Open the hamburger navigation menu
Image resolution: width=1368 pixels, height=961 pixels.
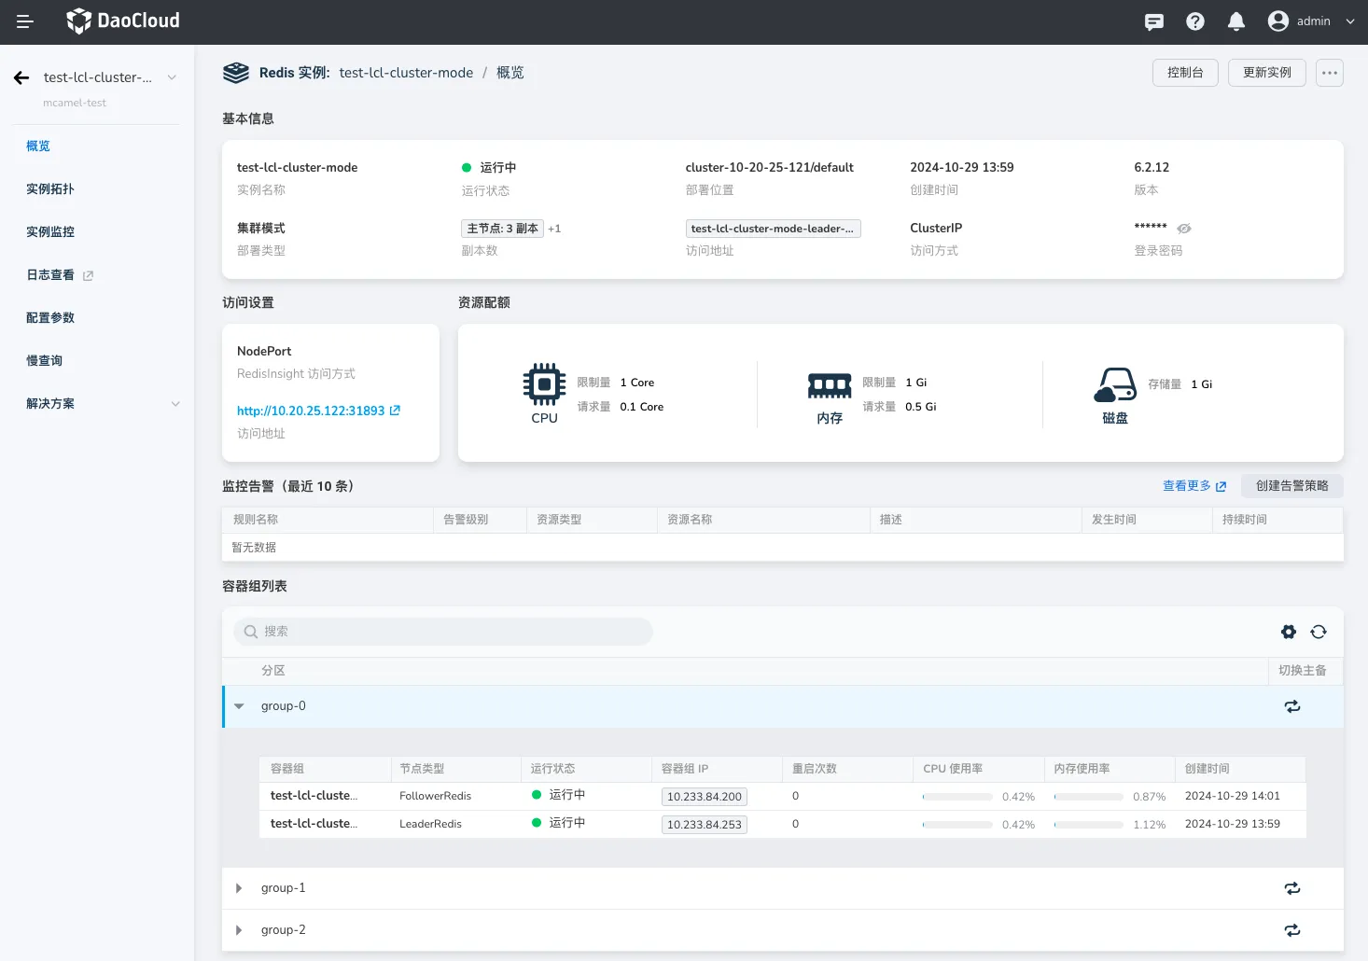[x=25, y=21]
